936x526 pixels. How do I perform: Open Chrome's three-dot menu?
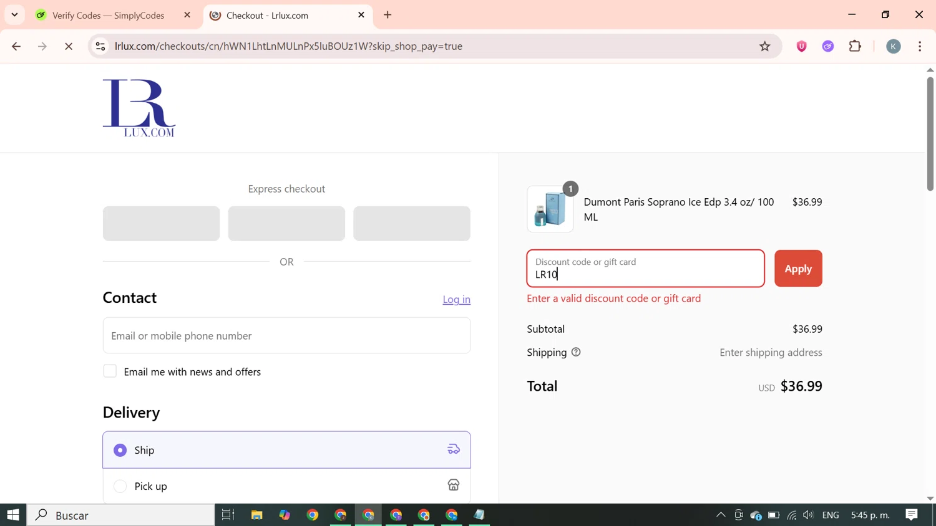point(920,46)
